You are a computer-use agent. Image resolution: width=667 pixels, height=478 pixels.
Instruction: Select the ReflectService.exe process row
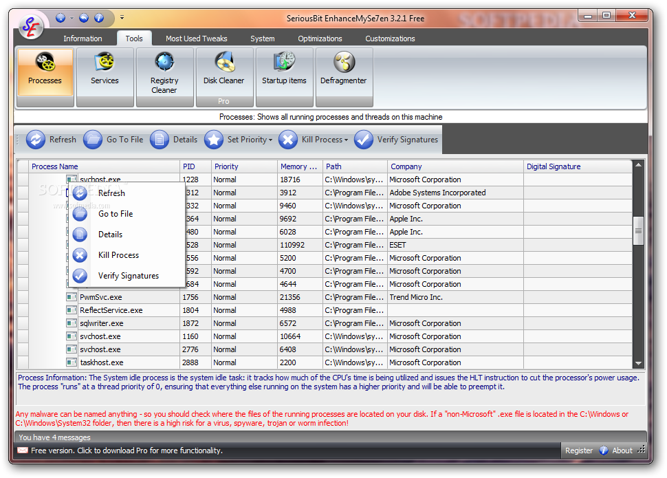[325, 310]
